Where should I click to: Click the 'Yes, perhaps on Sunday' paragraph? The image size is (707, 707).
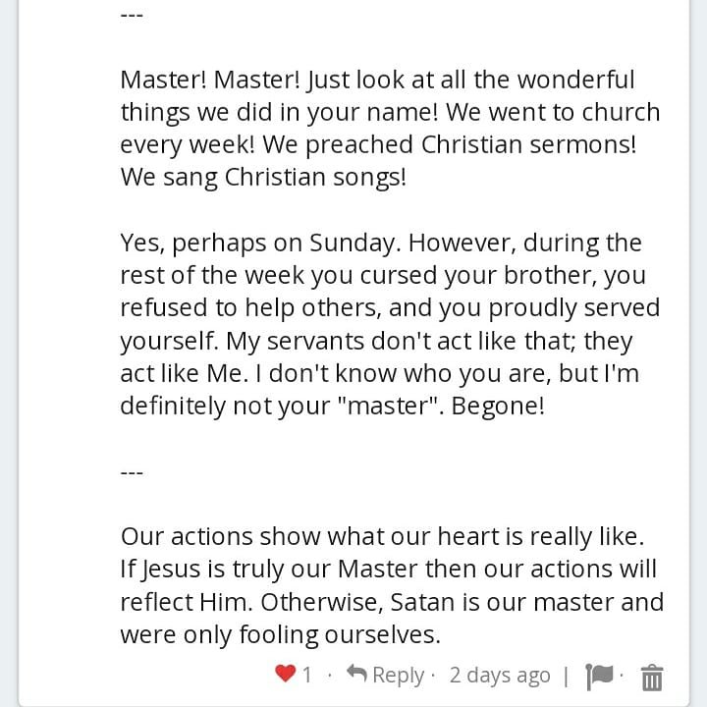390,324
